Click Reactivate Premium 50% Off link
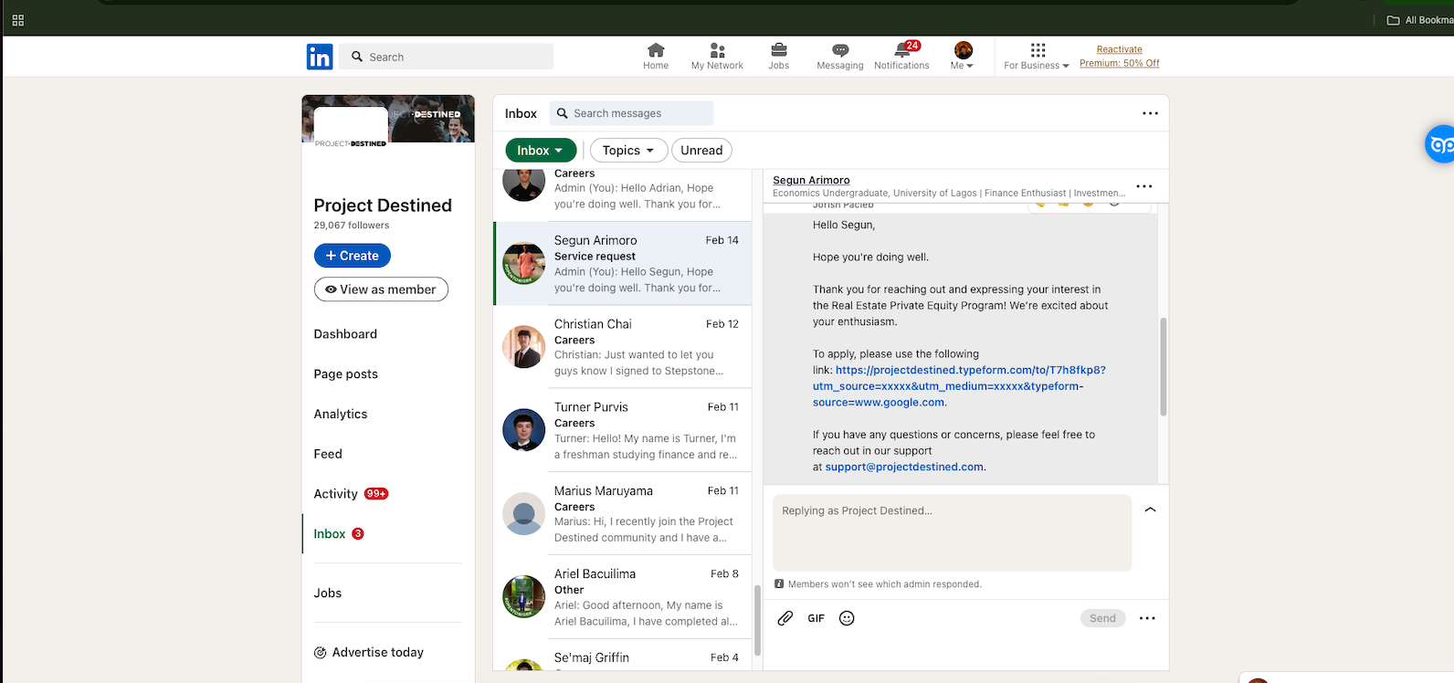Image resolution: width=1454 pixels, height=683 pixels. click(1120, 57)
